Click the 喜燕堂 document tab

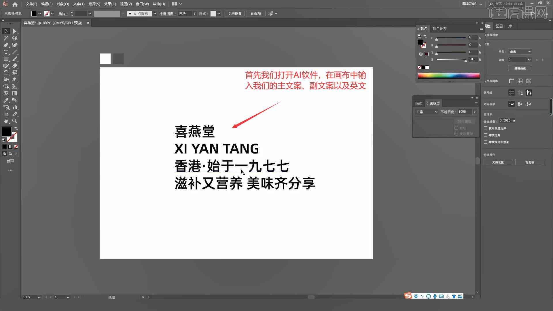pos(53,22)
